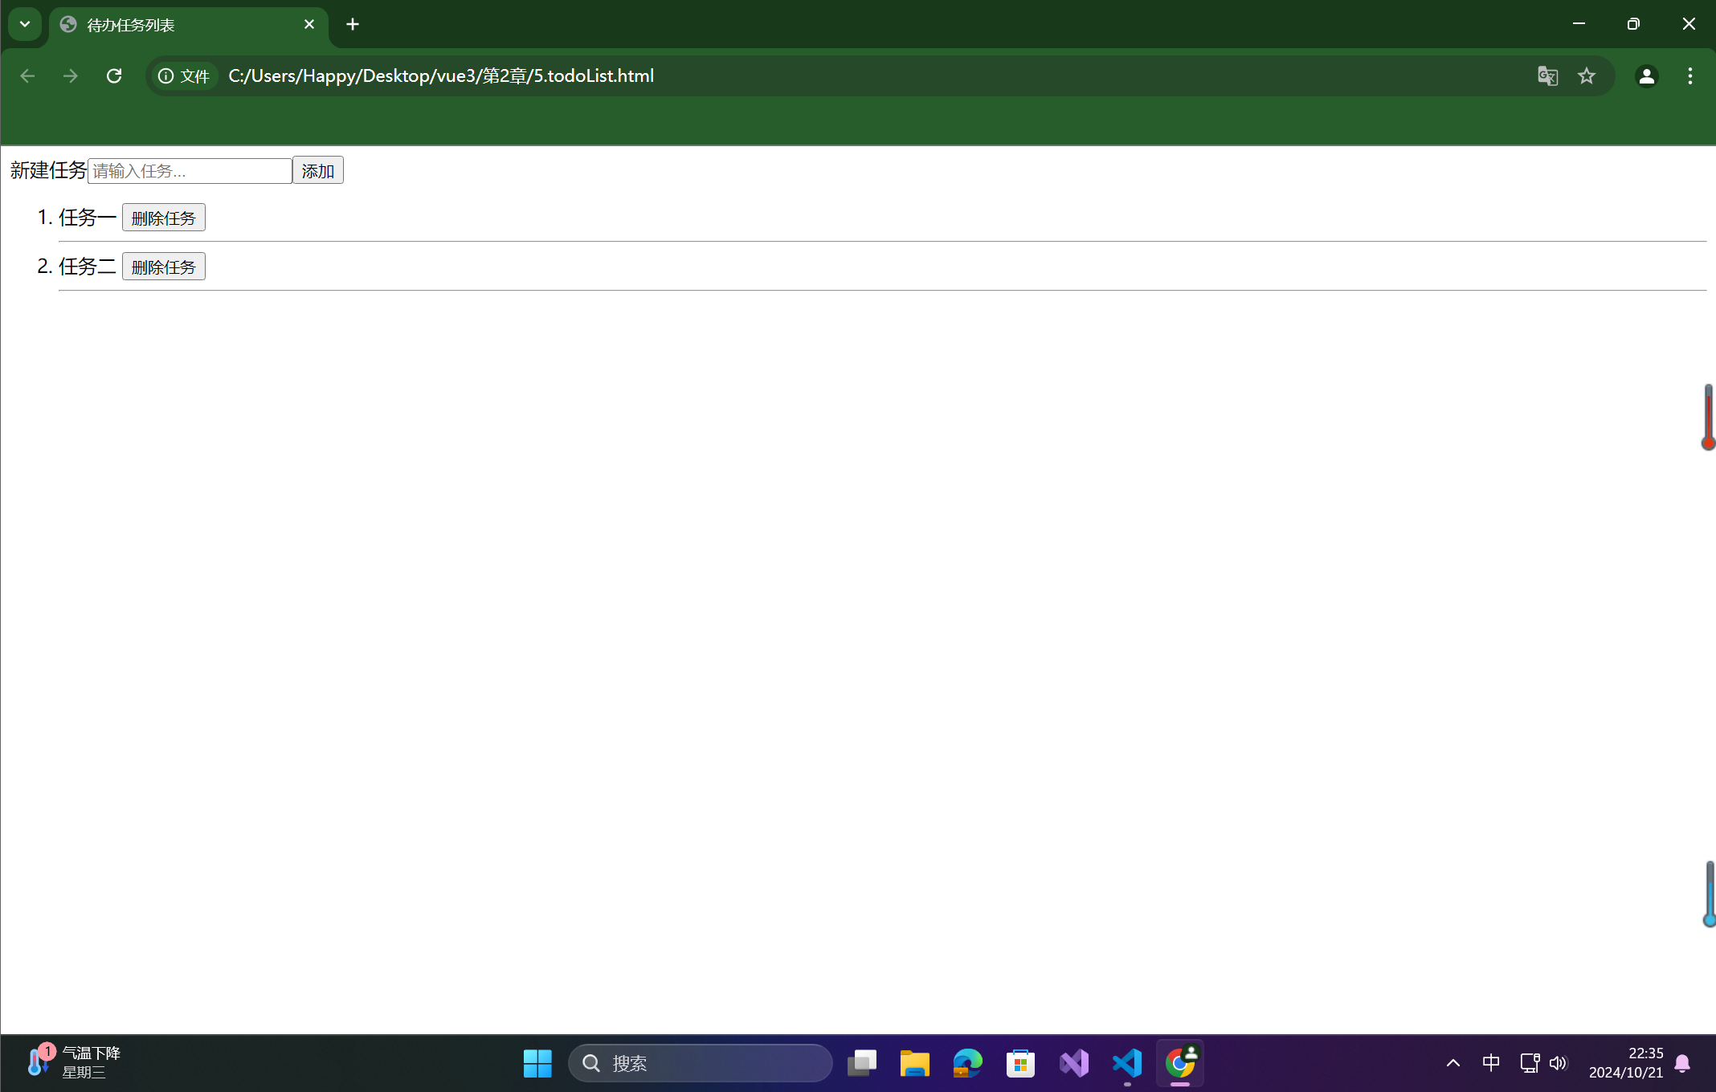Image resolution: width=1716 pixels, height=1092 pixels.
Task: Click the volume icon in system tray
Action: pos(1559,1063)
